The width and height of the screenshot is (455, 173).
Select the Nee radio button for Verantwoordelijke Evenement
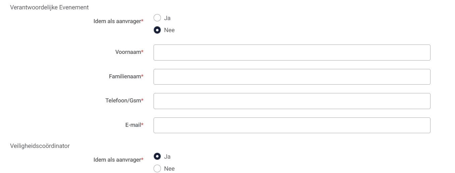157,30
